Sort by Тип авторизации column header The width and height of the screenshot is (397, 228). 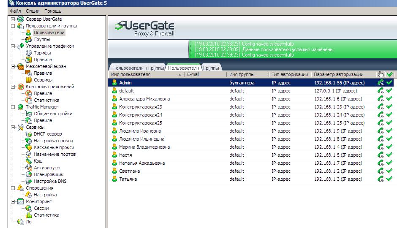[x=290, y=74]
